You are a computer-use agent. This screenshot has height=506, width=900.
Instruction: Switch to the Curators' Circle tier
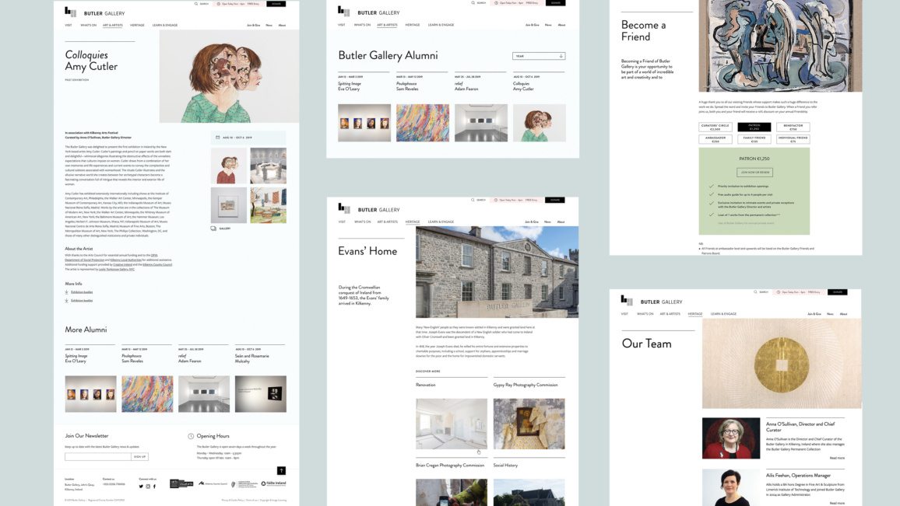point(715,127)
